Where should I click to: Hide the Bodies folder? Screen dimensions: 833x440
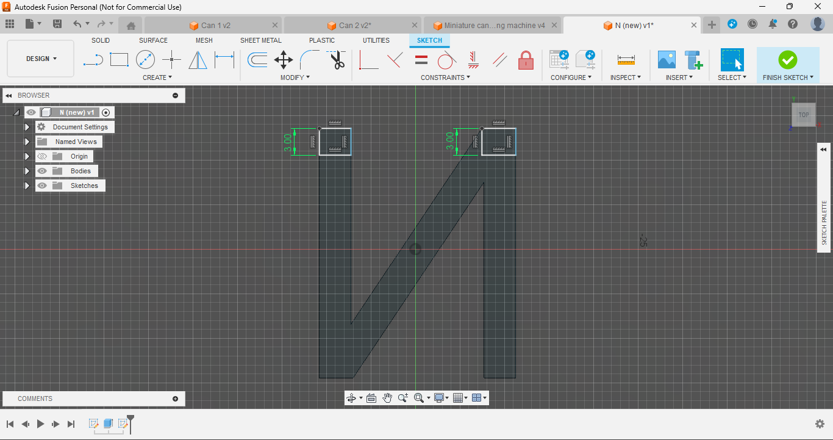(42, 171)
